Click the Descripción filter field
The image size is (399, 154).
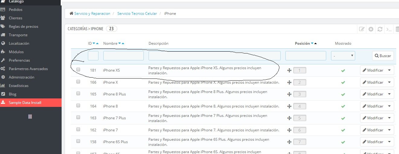pyautogui.click(x=214, y=56)
